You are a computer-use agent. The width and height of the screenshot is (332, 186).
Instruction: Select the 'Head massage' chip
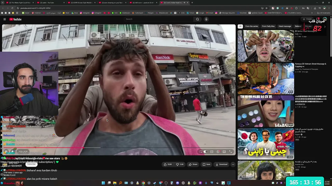285,26
